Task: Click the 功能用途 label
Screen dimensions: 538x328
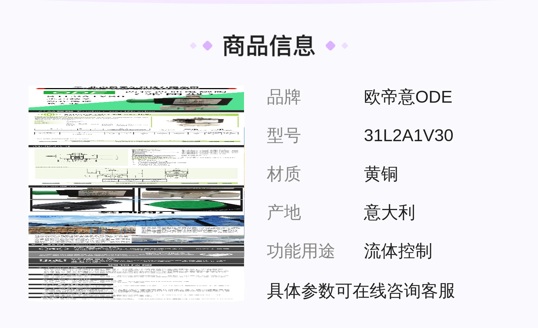Action: point(301,251)
